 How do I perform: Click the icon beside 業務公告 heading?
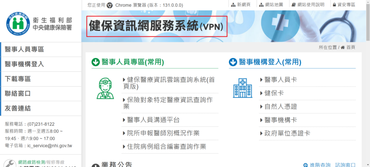pyautogui.click(x=95, y=165)
